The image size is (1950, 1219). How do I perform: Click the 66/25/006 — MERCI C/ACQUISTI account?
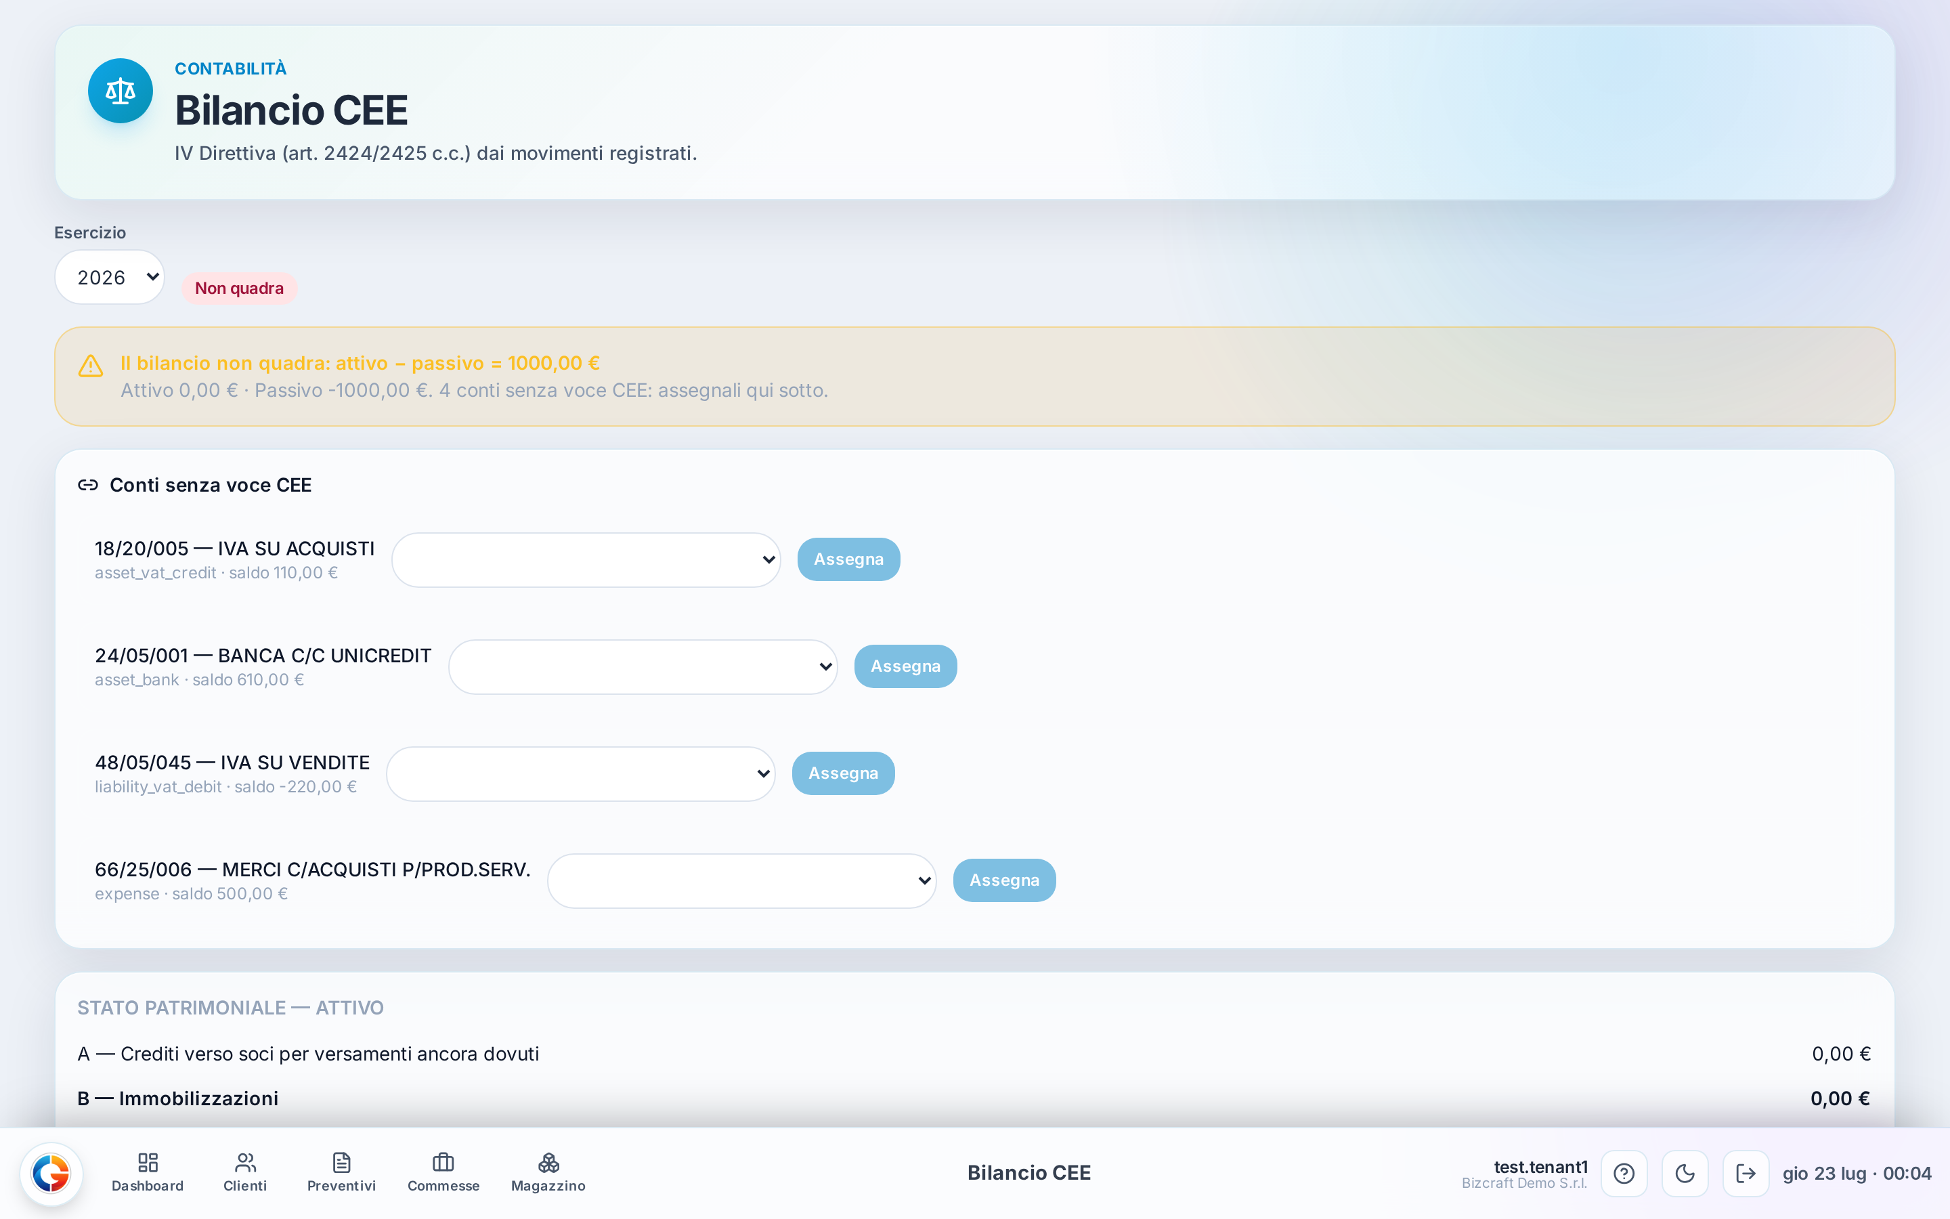[313, 870]
